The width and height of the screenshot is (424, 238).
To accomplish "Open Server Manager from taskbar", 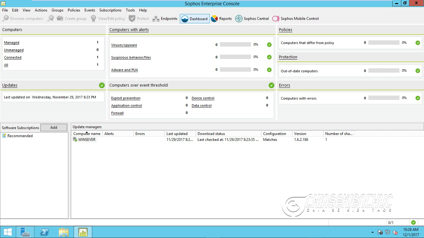I will click(x=25, y=232).
